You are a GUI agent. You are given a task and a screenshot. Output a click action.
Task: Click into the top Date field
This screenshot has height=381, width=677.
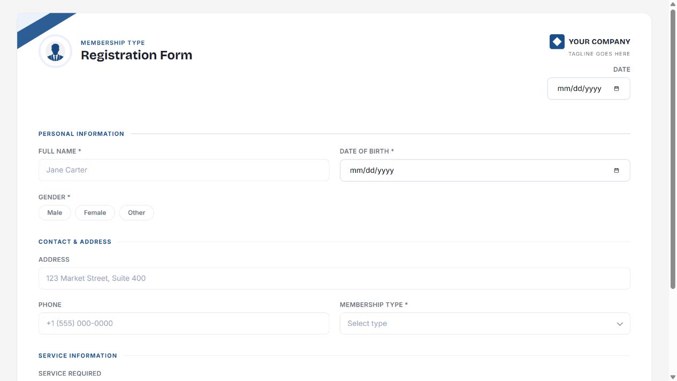[x=589, y=89]
